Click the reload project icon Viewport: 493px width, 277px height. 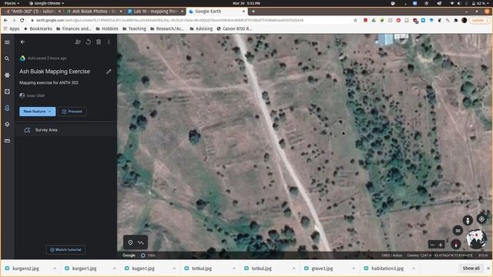pyautogui.click(x=89, y=42)
